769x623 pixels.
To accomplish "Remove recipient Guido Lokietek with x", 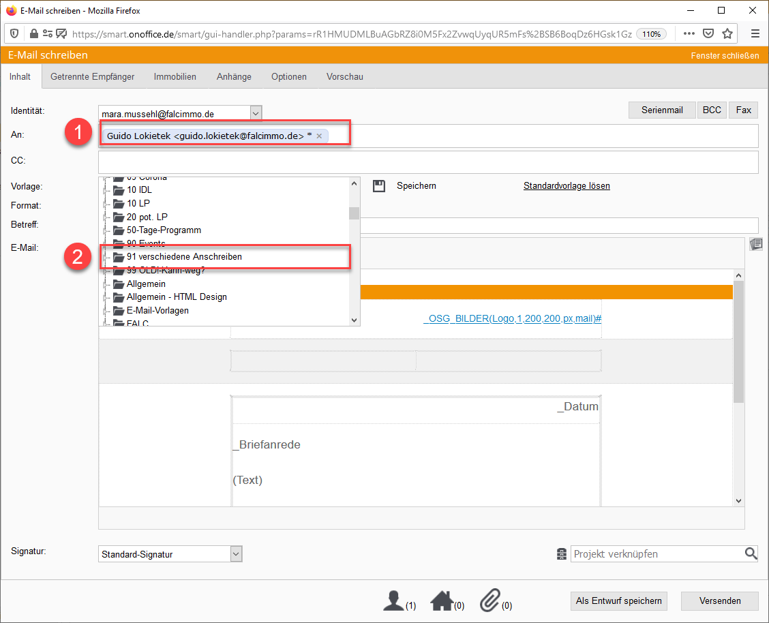I will tap(319, 136).
